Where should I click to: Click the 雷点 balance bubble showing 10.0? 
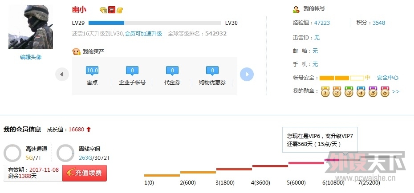click(x=92, y=71)
